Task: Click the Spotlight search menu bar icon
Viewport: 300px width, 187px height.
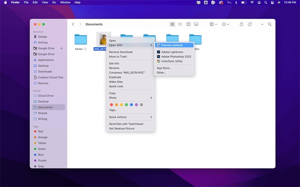Action: click(x=266, y=3)
